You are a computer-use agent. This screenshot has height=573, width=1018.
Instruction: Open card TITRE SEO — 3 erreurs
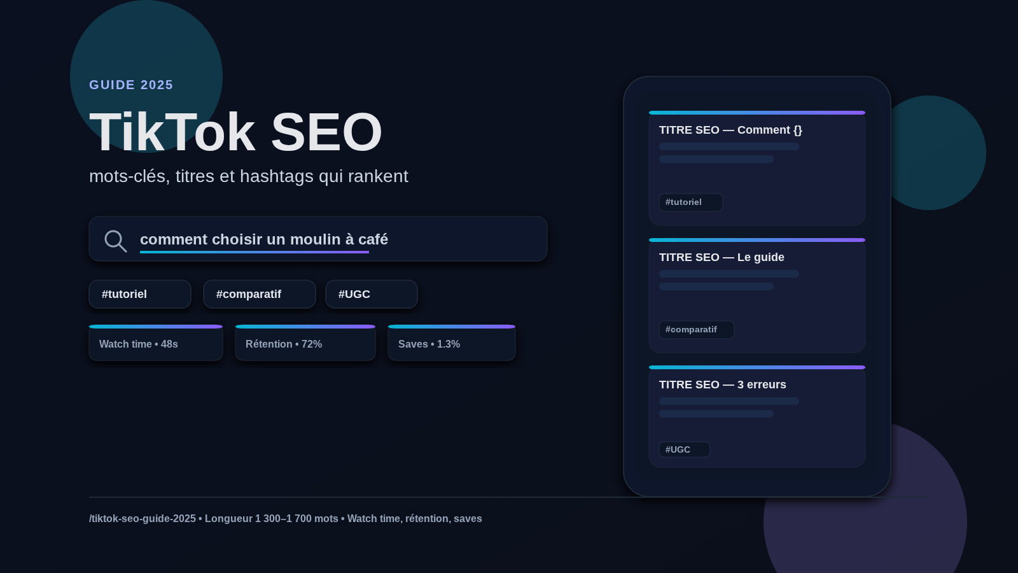coord(757,416)
